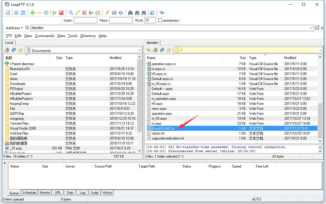This screenshot has width=326, height=204.
Task: Click the lightning bolt quick connect icon
Action: pyautogui.click(x=107, y=13)
